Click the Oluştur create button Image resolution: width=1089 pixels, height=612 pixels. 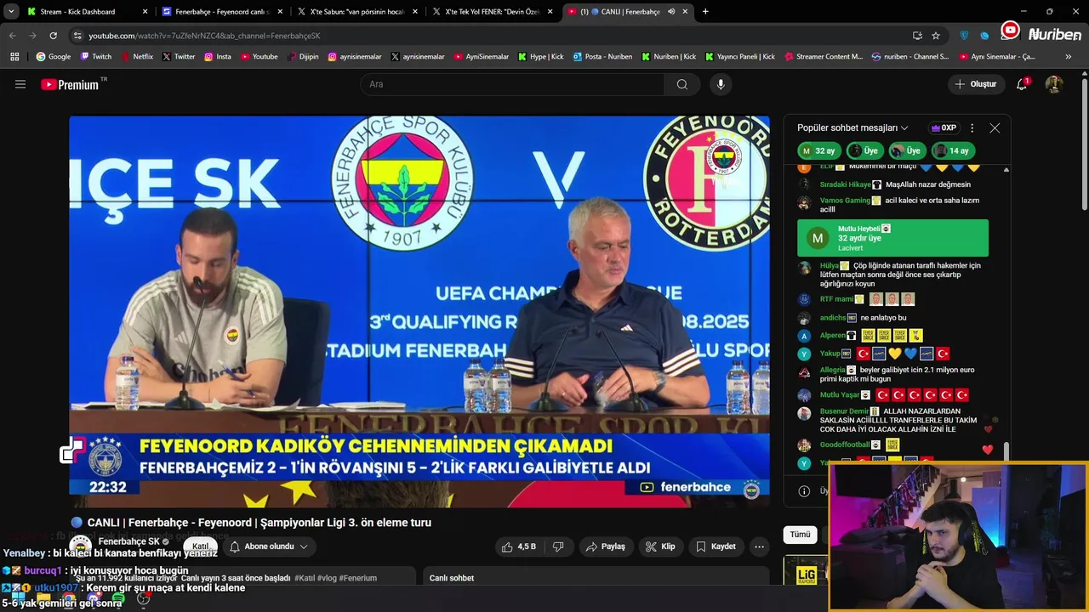pyautogui.click(x=975, y=84)
